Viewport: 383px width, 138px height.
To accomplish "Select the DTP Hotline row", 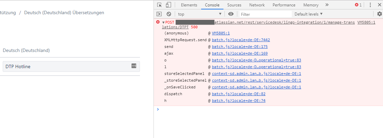I will (x=71, y=66).
